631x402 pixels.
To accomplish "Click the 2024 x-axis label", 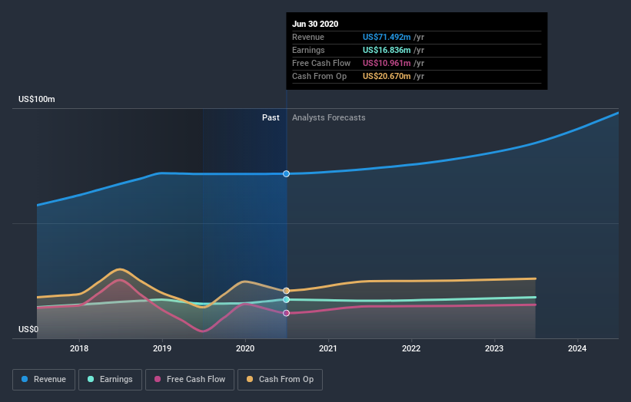I will [x=577, y=348].
